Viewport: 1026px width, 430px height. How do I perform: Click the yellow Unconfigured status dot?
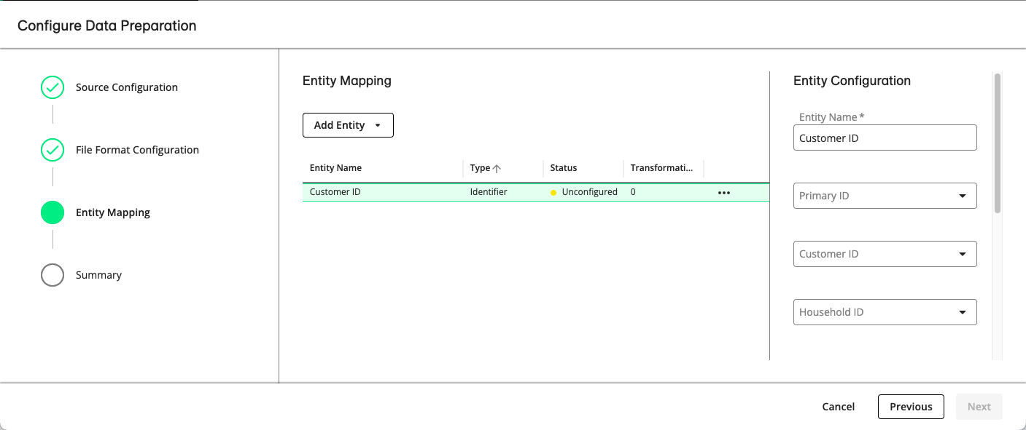555,191
